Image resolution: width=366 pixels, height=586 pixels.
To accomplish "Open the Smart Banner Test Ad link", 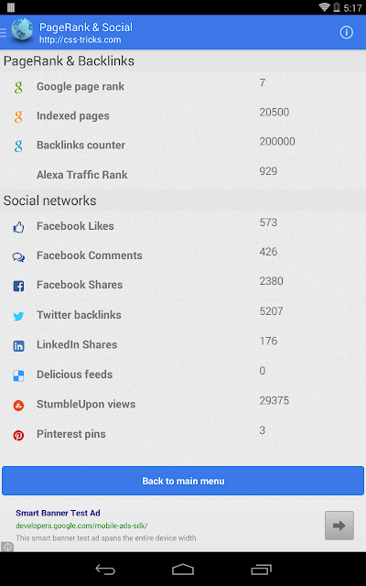I will tap(58, 513).
